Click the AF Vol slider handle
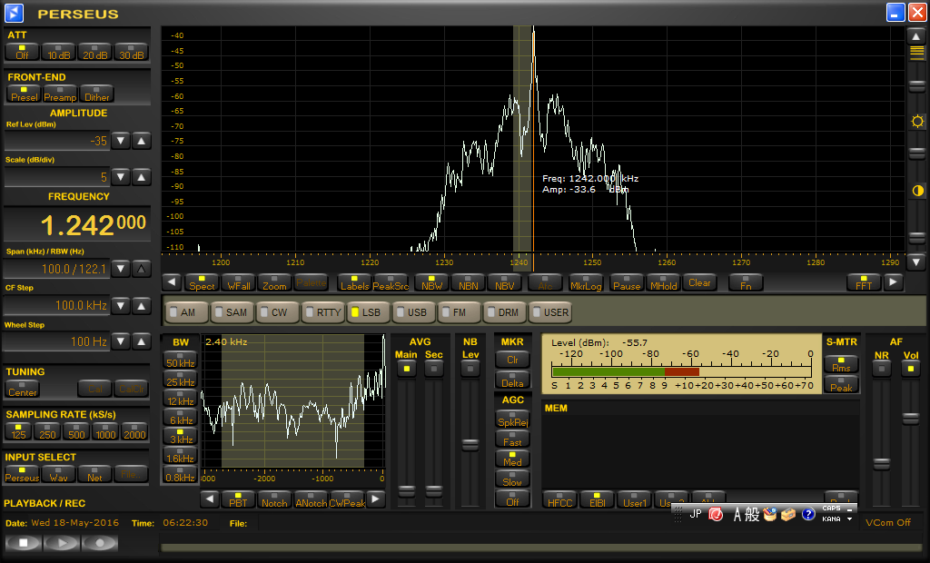Image resolution: width=930 pixels, height=563 pixels. pos(910,419)
